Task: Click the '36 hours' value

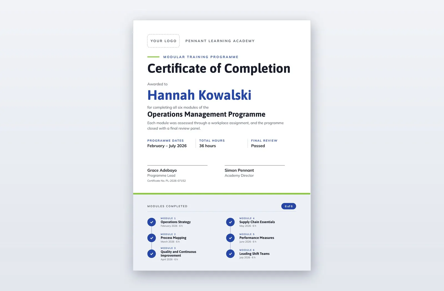Action: click(208, 146)
